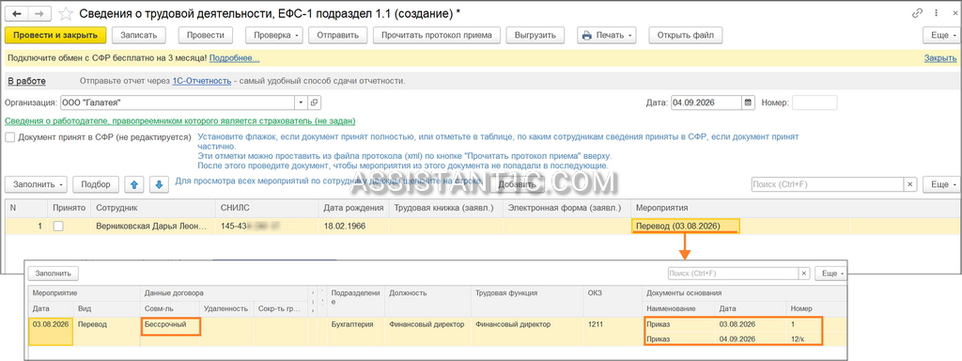Copy link icon at top right
Image resolution: width=962 pixels, height=361 pixels.
pyautogui.click(x=918, y=13)
